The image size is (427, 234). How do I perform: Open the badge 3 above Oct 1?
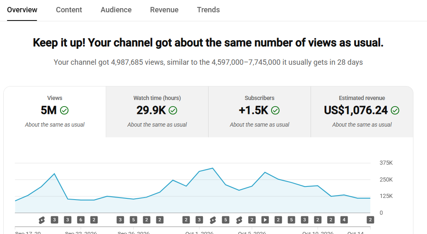(199, 220)
